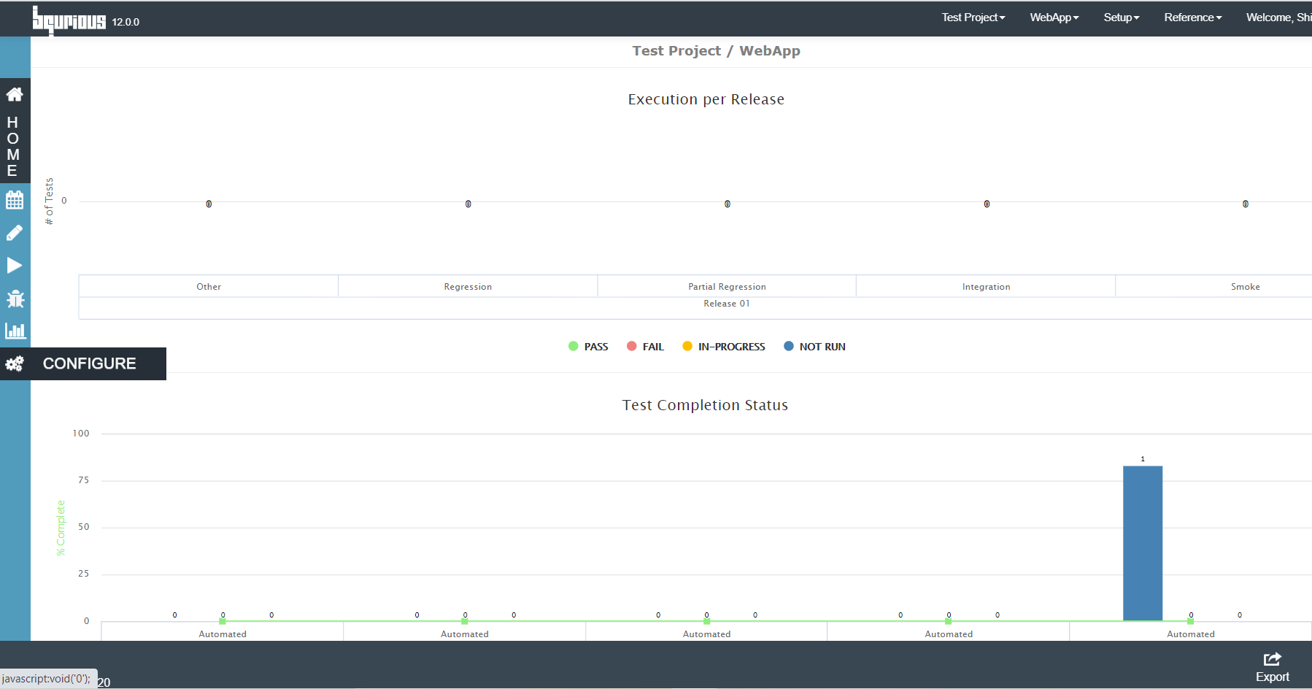Click the Export share icon
The image size is (1312, 689).
pyautogui.click(x=1273, y=667)
